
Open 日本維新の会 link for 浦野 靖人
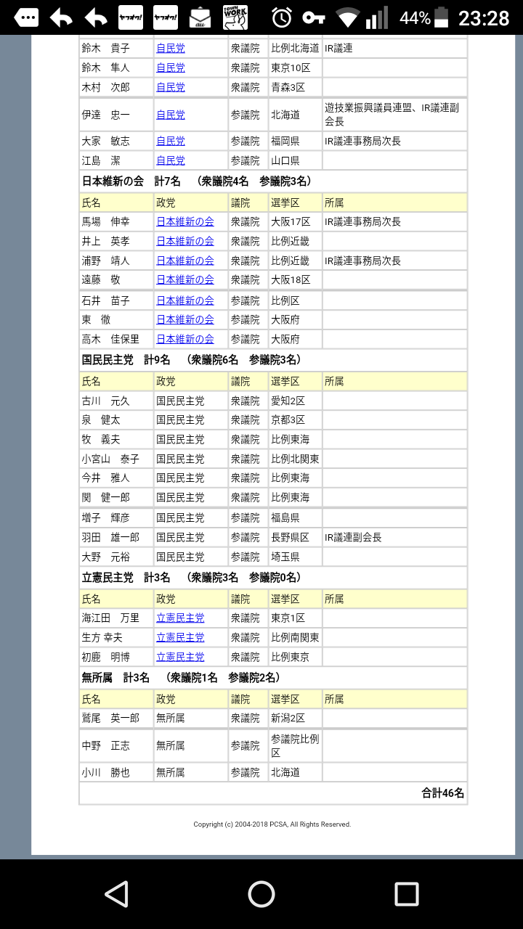[x=185, y=261]
